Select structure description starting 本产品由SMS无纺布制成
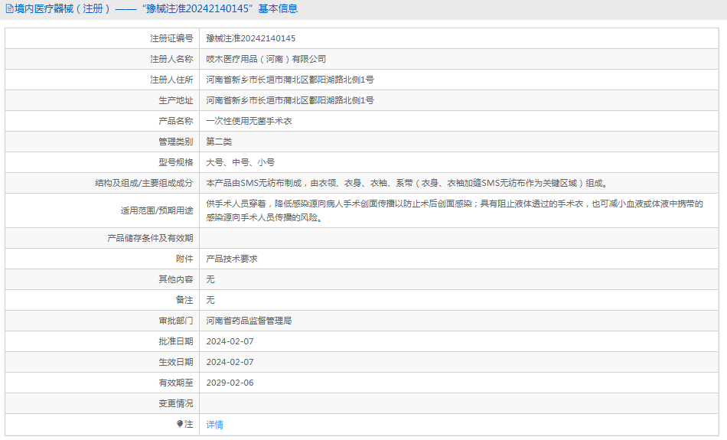This screenshot has height=440, width=727. [x=408, y=183]
